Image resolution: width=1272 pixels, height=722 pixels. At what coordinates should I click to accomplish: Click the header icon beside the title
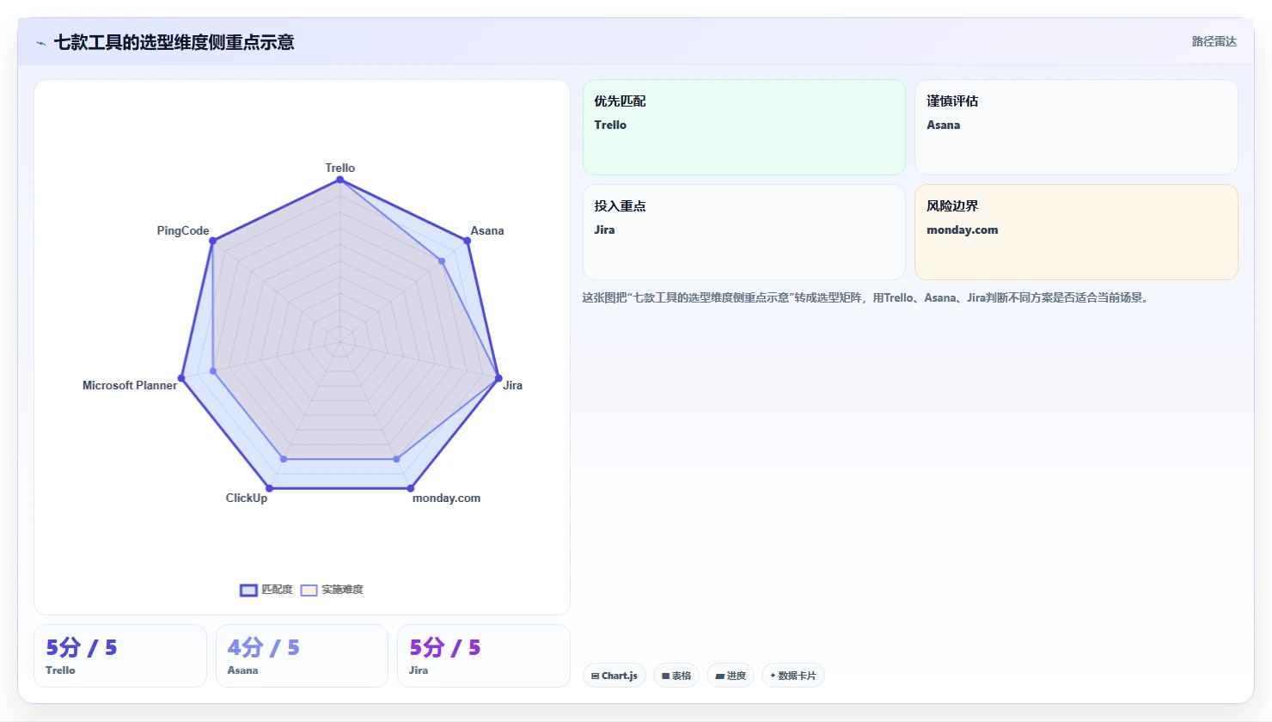(x=40, y=42)
